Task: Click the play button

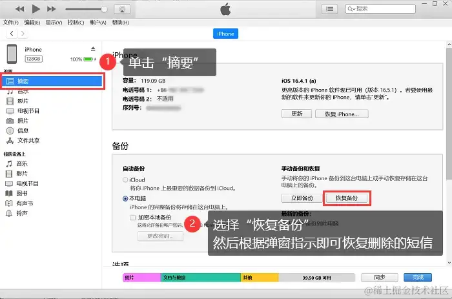Action: [x=36, y=9]
